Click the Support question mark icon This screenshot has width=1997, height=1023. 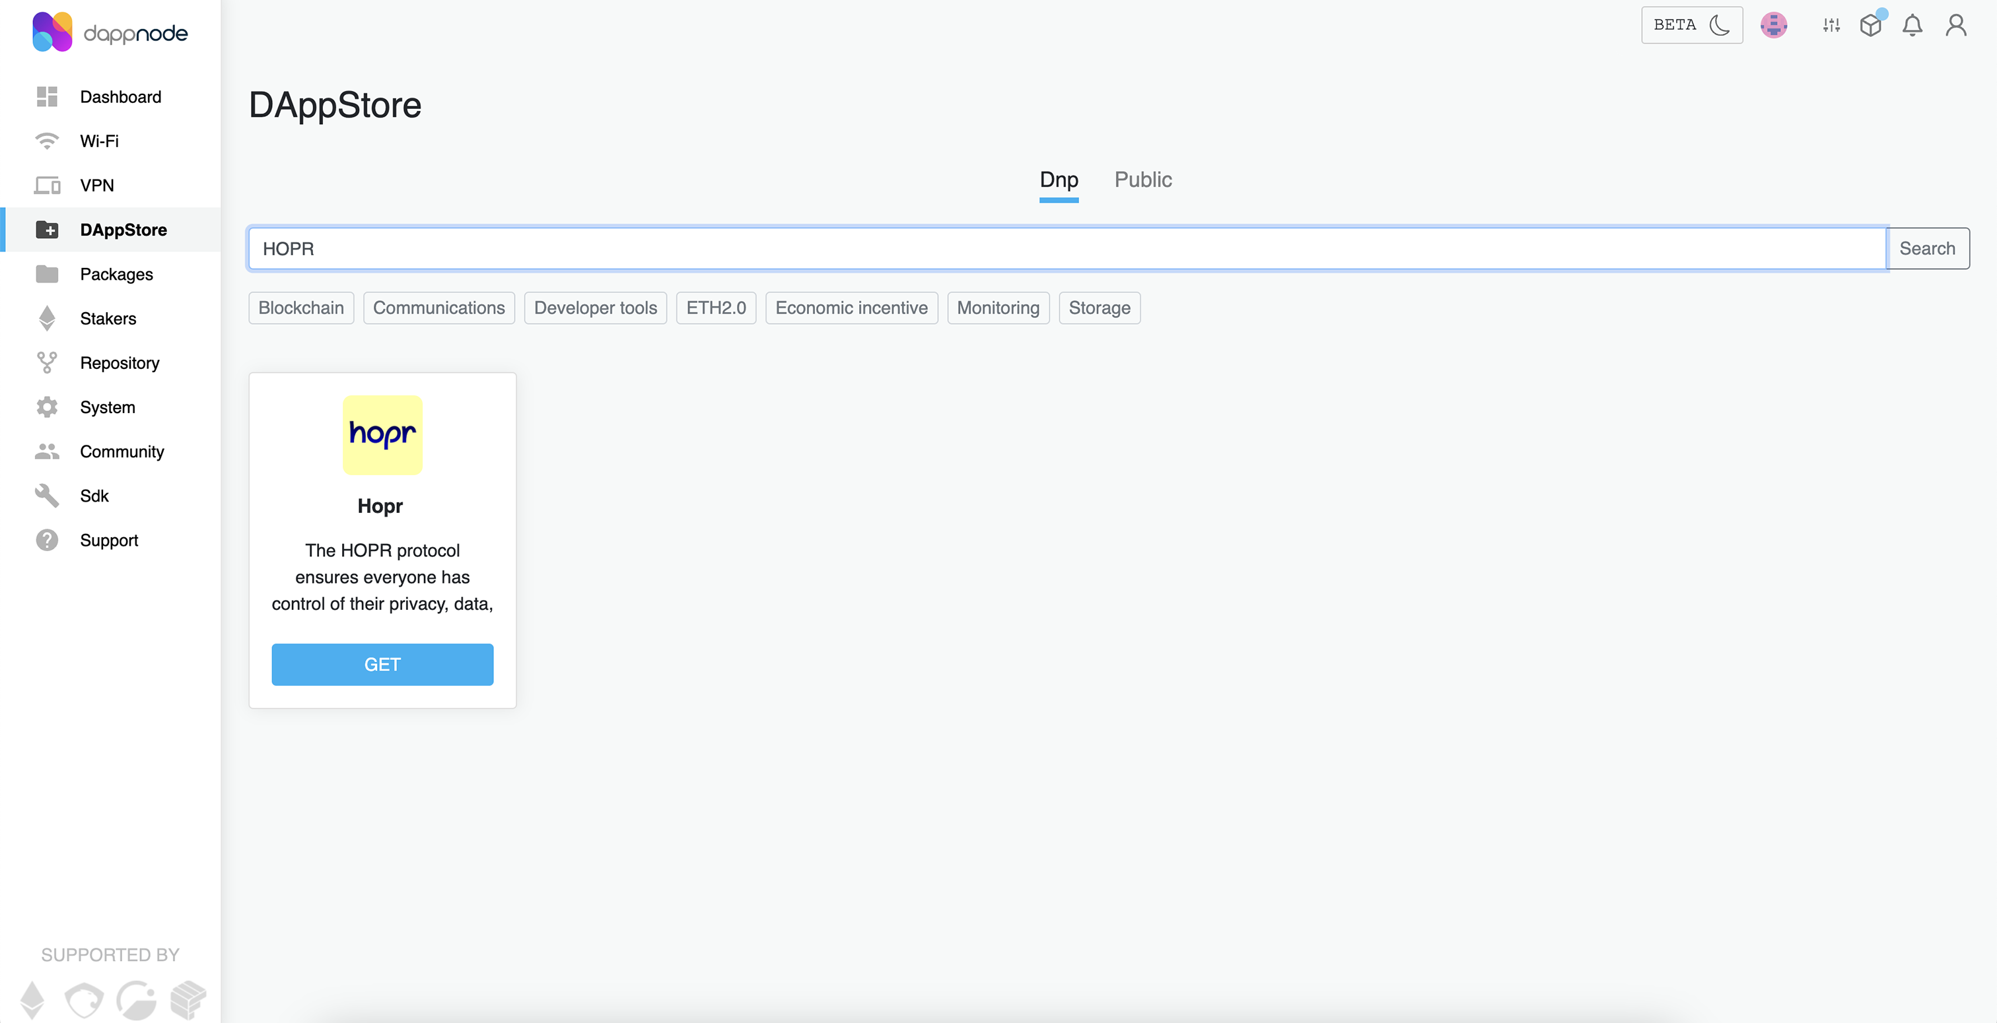(x=46, y=539)
